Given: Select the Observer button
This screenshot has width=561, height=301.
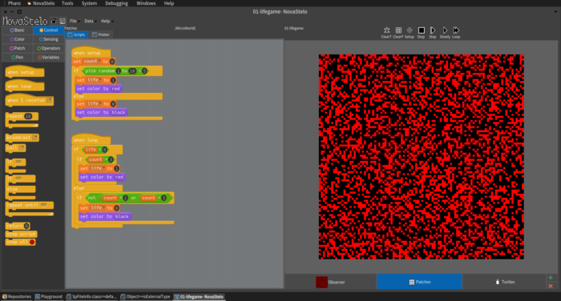Looking at the screenshot, I should tap(330, 282).
